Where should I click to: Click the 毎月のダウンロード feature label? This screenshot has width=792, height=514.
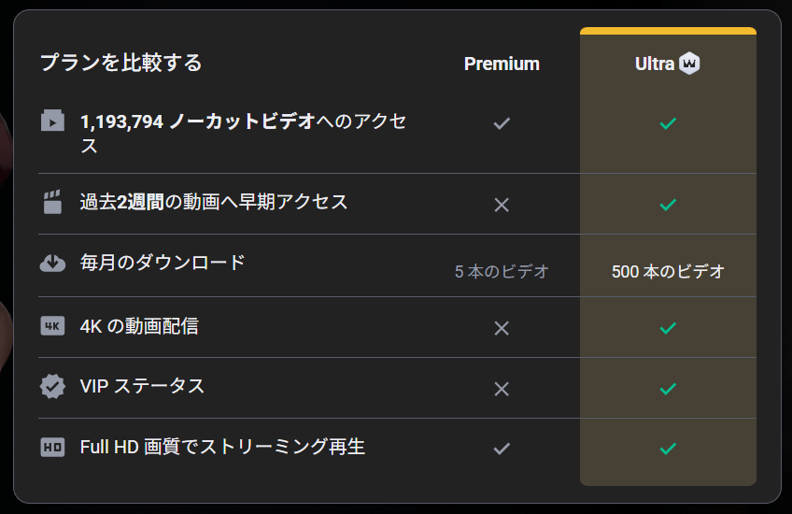coord(163,263)
